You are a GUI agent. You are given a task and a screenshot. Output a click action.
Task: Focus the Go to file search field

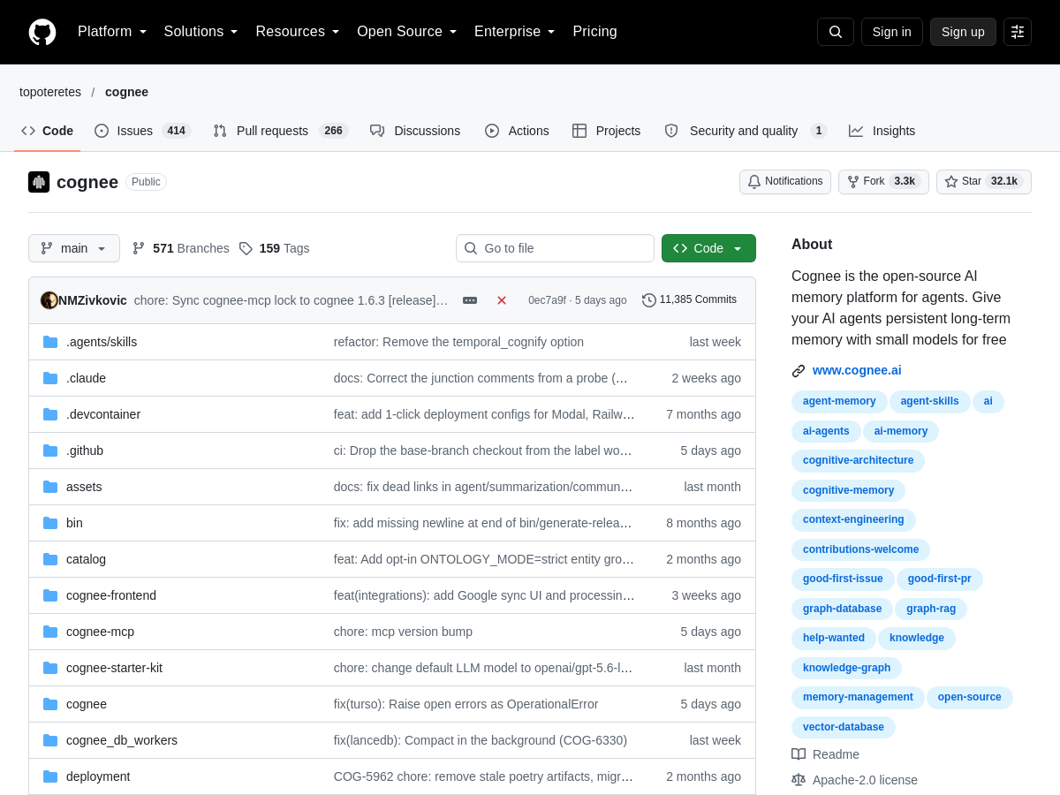click(555, 248)
